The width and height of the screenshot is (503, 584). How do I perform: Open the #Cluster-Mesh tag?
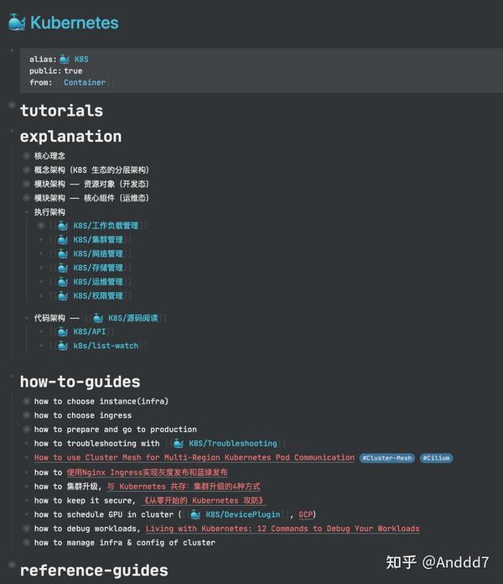(x=386, y=458)
